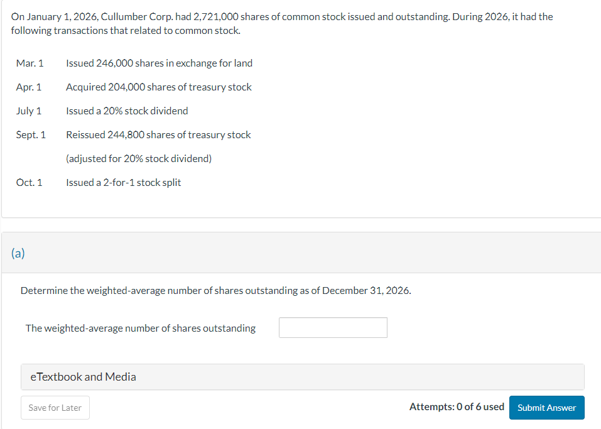Click the Submit Answer button

click(x=546, y=407)
